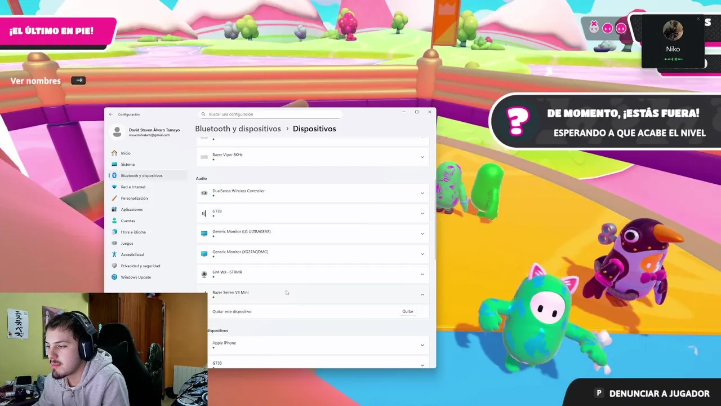The height and width of the screenshot is (406, 721).
Task: Click the P key icon beside Denunciar
Action: tap(599, 394)
